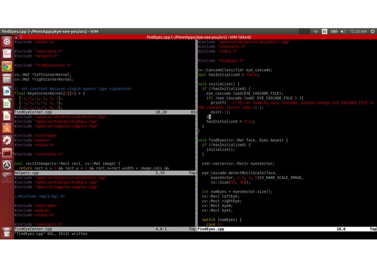Click the 'exit(-1);' line

(x=220, y=112)
